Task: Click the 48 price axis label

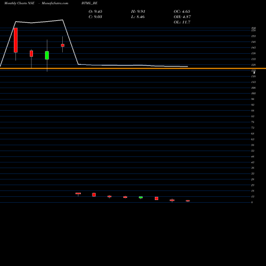Action: (x=253, y=156)
